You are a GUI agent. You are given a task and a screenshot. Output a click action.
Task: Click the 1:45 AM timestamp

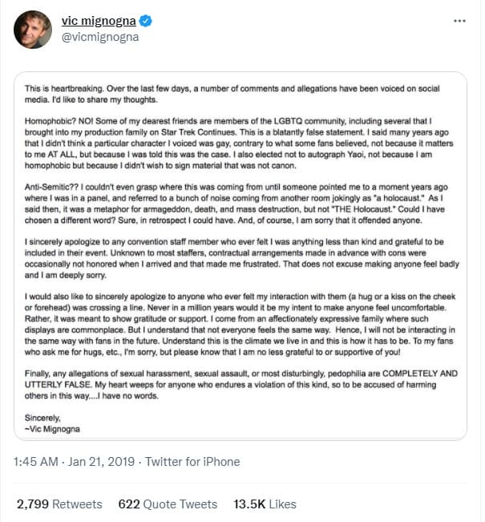coord(35,462)
